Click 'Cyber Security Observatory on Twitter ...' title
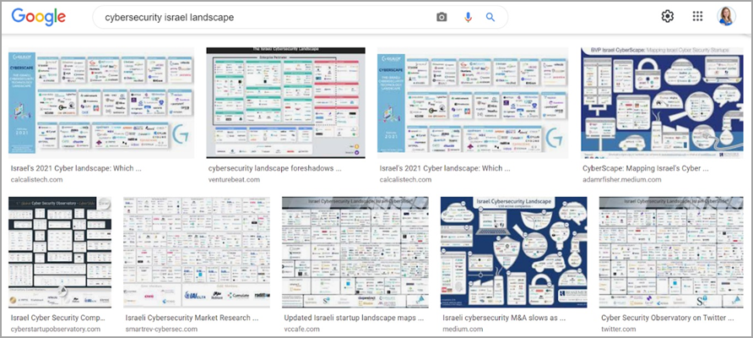The height and width of the screenshot is (338, 753). pos(667,319)
